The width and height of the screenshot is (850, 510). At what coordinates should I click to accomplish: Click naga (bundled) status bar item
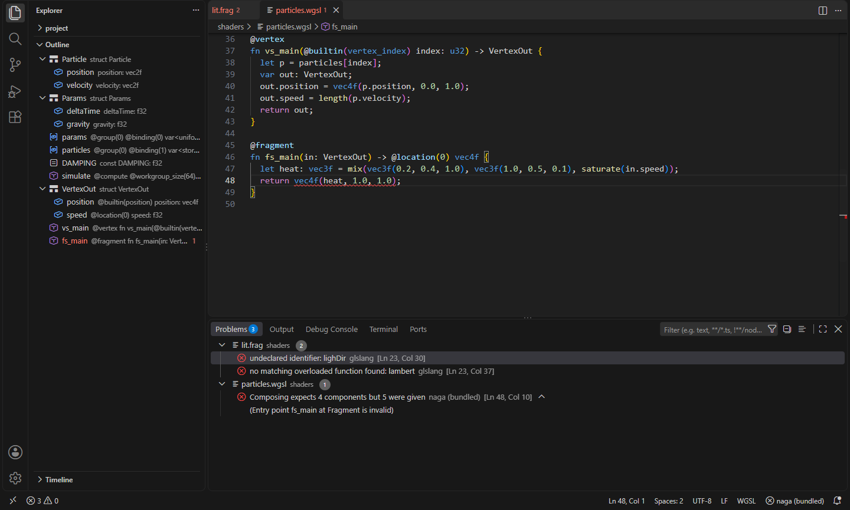(x=795, y=501)
